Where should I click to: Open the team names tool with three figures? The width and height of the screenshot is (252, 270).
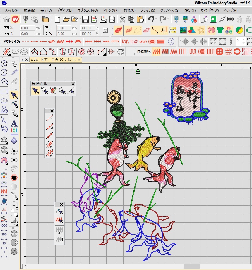14,132
